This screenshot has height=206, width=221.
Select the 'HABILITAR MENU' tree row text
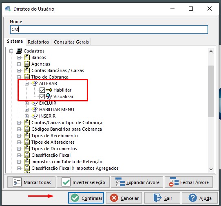click(57, 110)
